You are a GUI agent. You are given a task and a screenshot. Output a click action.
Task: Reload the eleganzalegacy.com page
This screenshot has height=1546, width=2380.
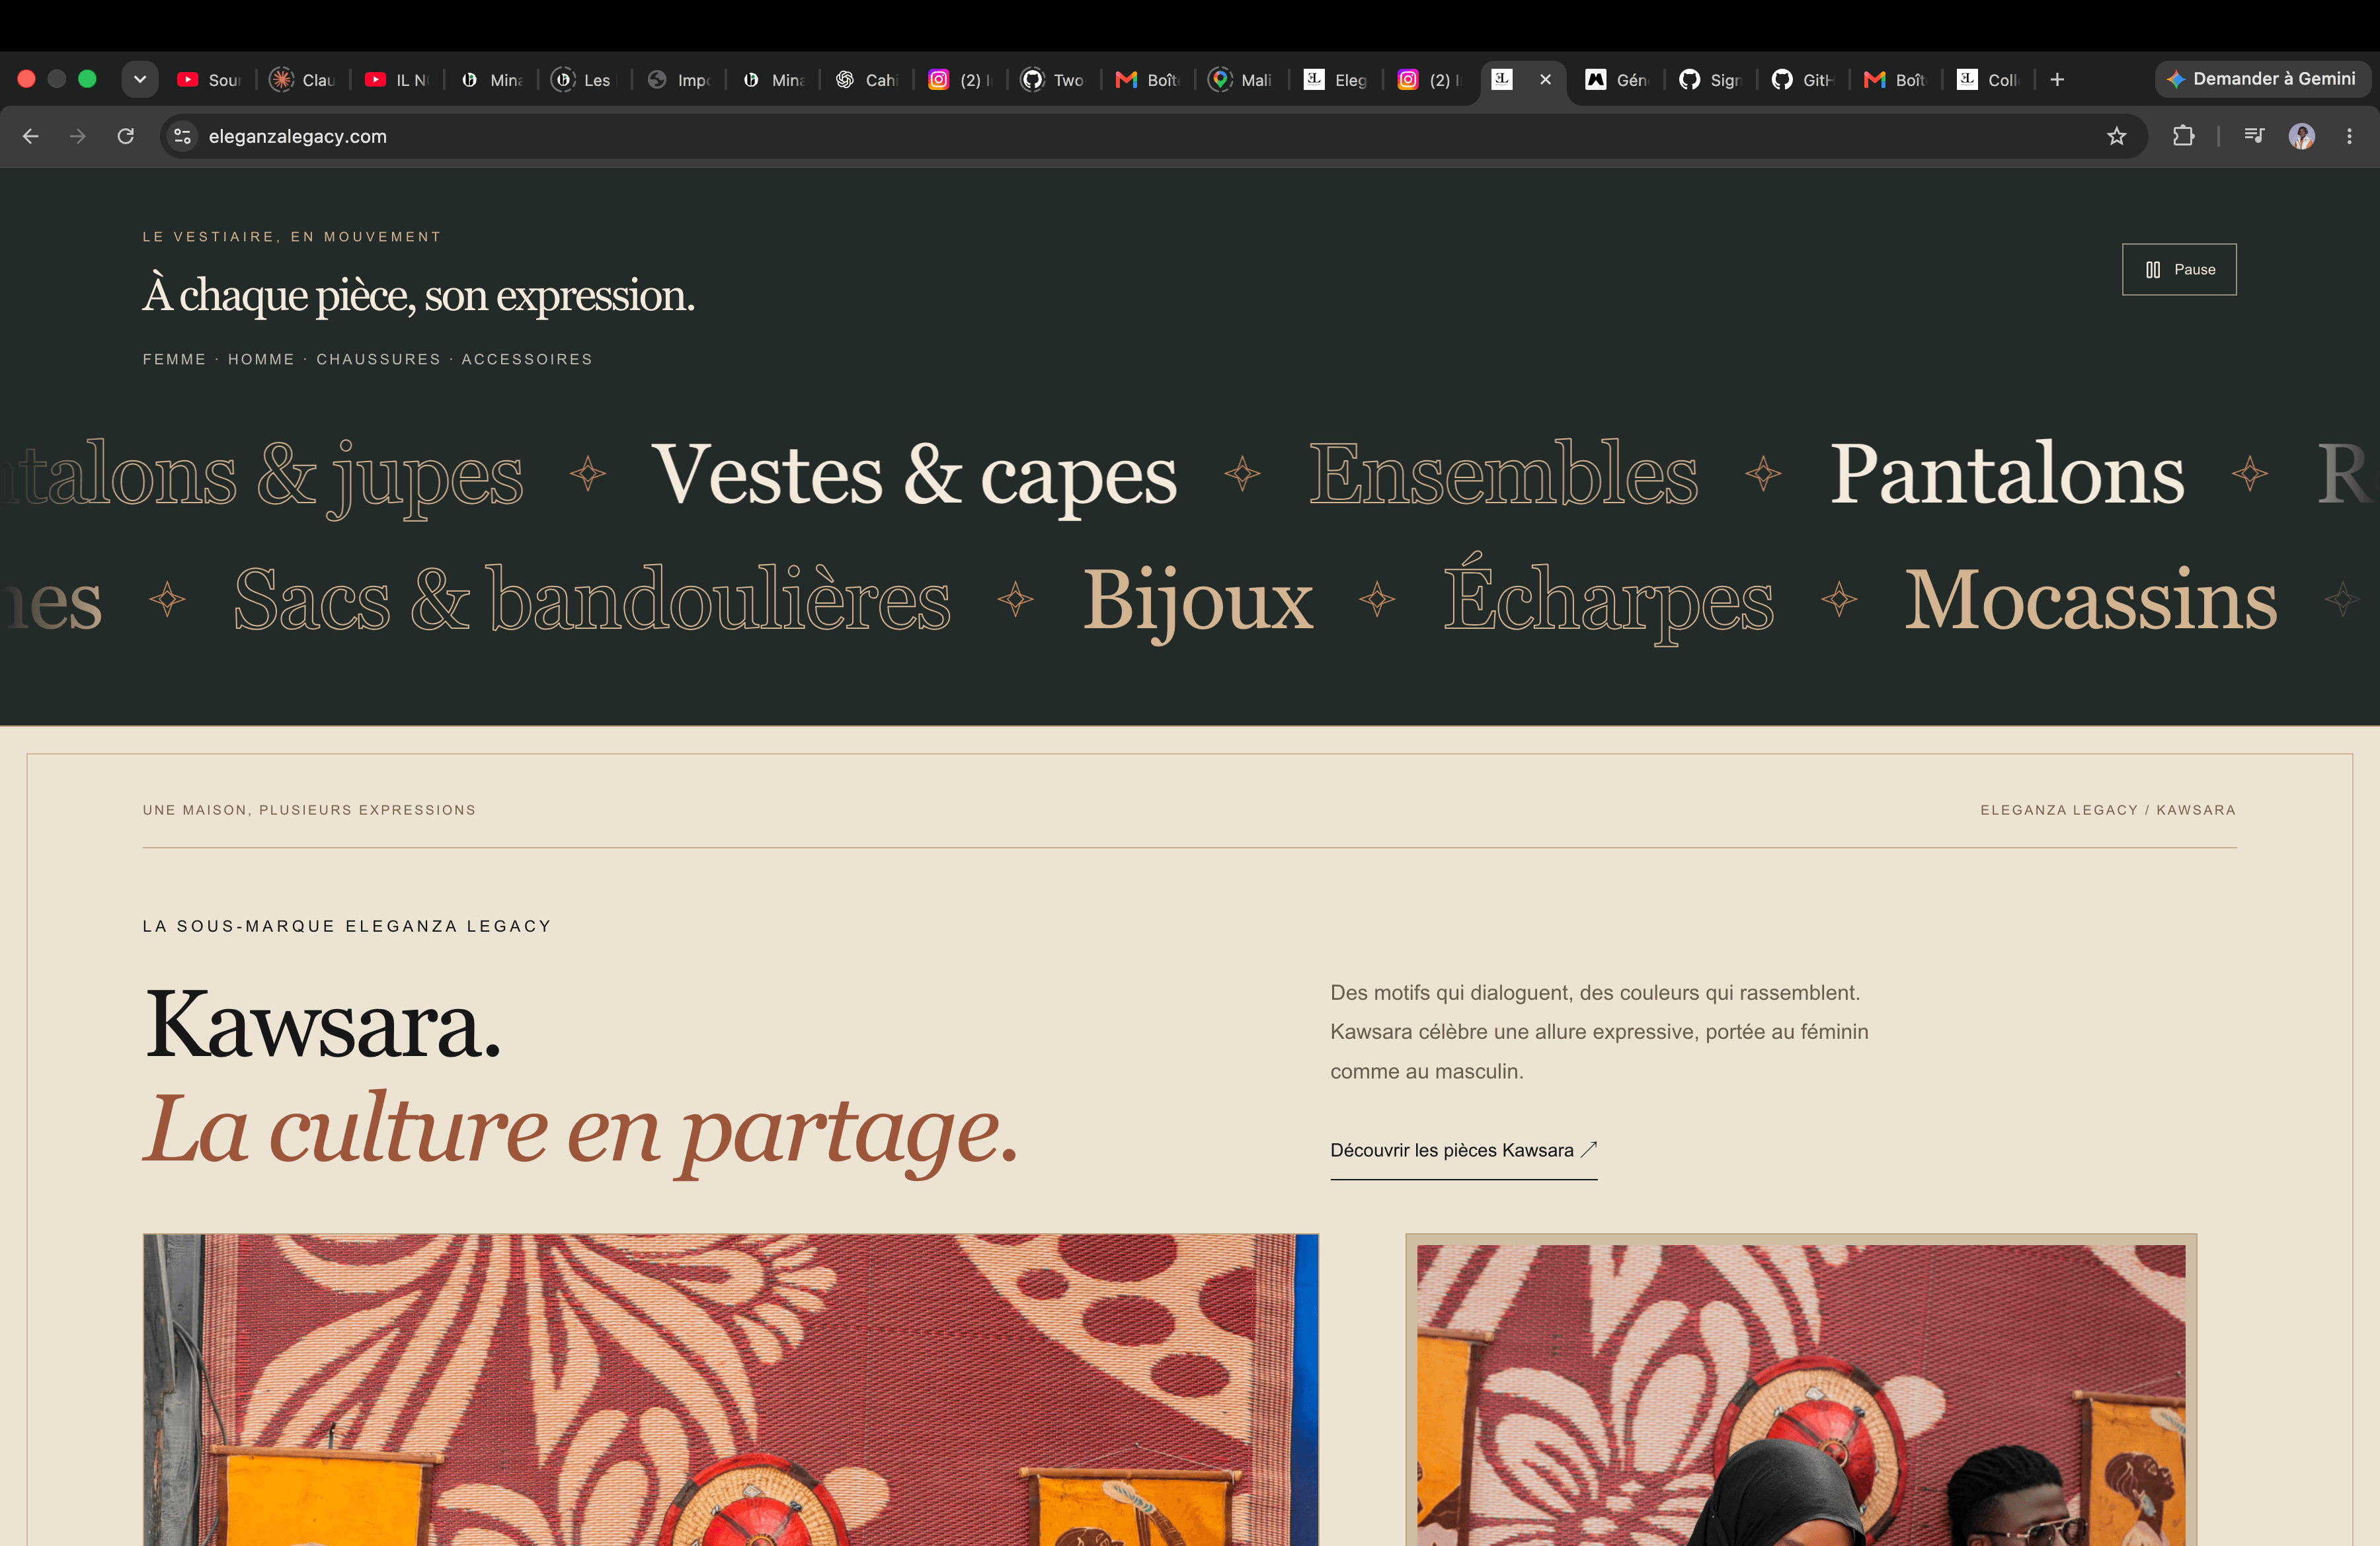(126, 136)
